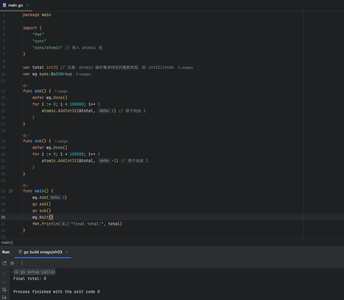Open AI actions dropdown above func add
Viewport: 344px width, 300px height.
tap(26, 86)
